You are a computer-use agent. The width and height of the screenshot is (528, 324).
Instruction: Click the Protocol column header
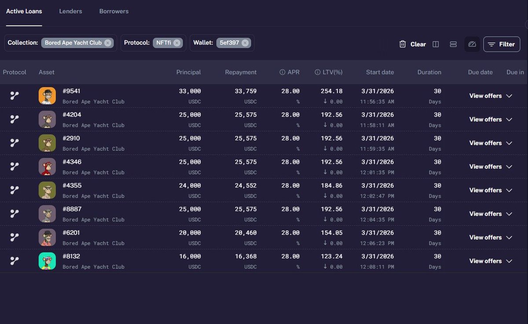point(15,72)
